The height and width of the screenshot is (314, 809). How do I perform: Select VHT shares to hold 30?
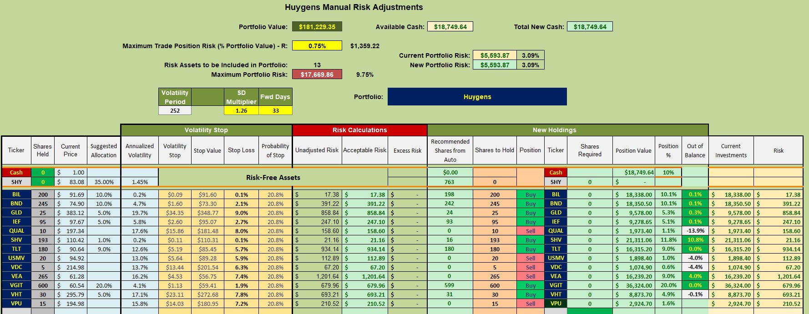pyautogui.click(x=495, y=294)
